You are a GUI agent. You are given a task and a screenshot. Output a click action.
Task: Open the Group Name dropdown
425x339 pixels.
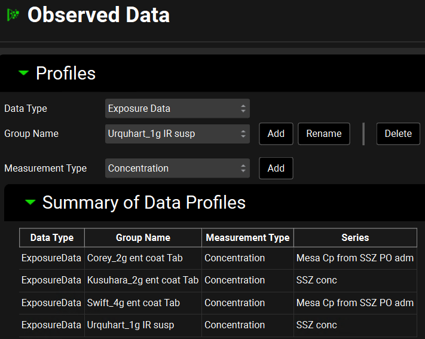tap(177, 134)
